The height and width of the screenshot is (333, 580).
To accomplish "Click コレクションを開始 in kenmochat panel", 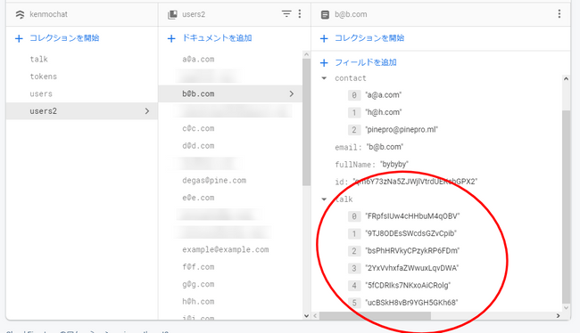I will [64, 38].
